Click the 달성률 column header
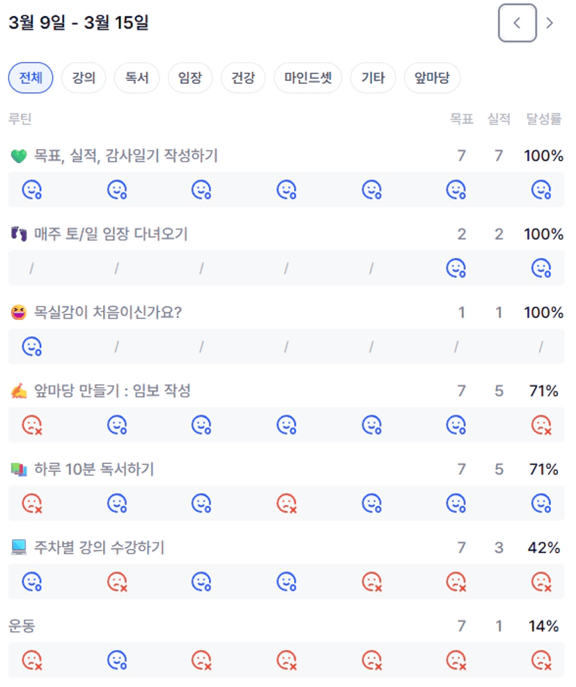Screen dimensions: 576x687 click(544, 119)
